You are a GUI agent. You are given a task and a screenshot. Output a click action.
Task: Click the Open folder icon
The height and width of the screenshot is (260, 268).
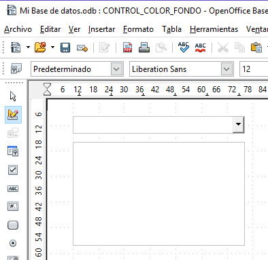pos(40,48)
